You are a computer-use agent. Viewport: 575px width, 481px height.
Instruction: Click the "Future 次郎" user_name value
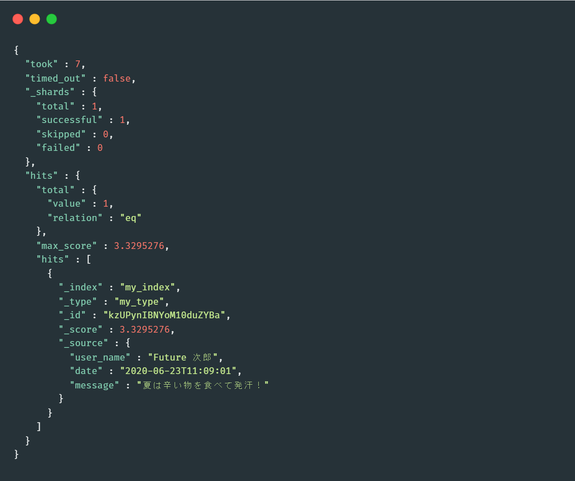183,358
